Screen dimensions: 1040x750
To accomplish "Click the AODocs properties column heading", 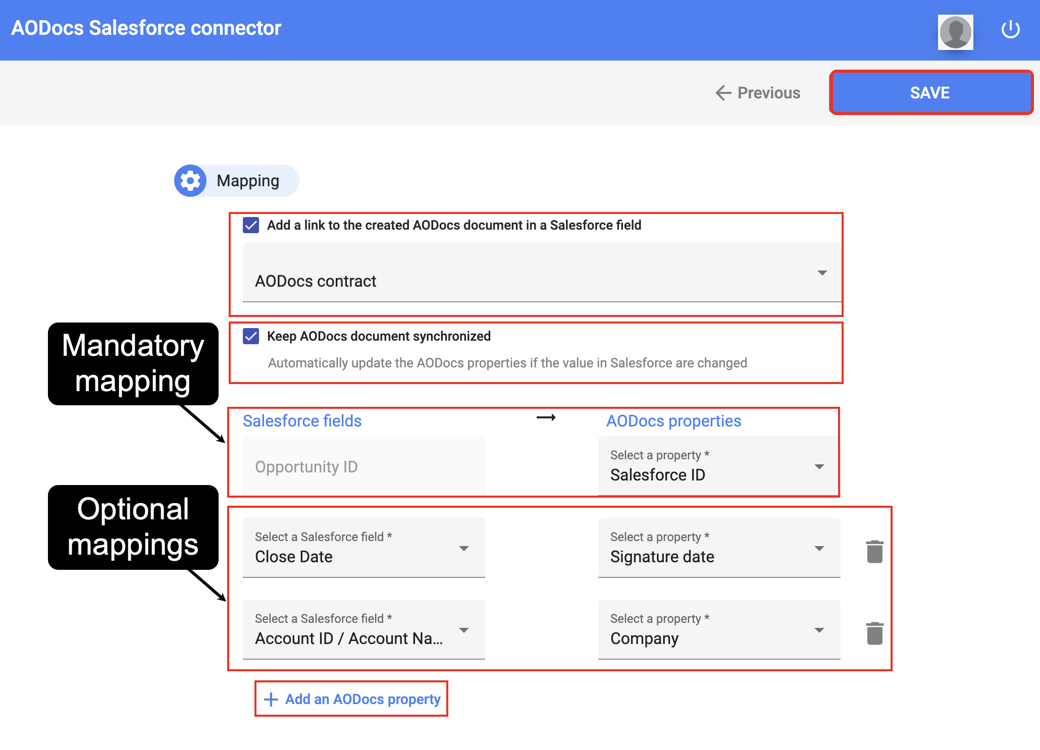I will click(673, 421).
